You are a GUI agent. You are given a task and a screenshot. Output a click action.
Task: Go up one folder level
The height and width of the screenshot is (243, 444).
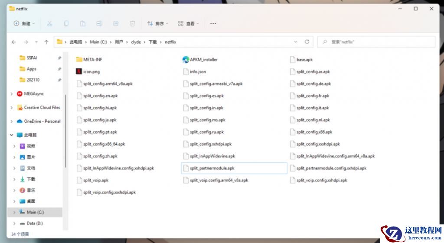46,42
